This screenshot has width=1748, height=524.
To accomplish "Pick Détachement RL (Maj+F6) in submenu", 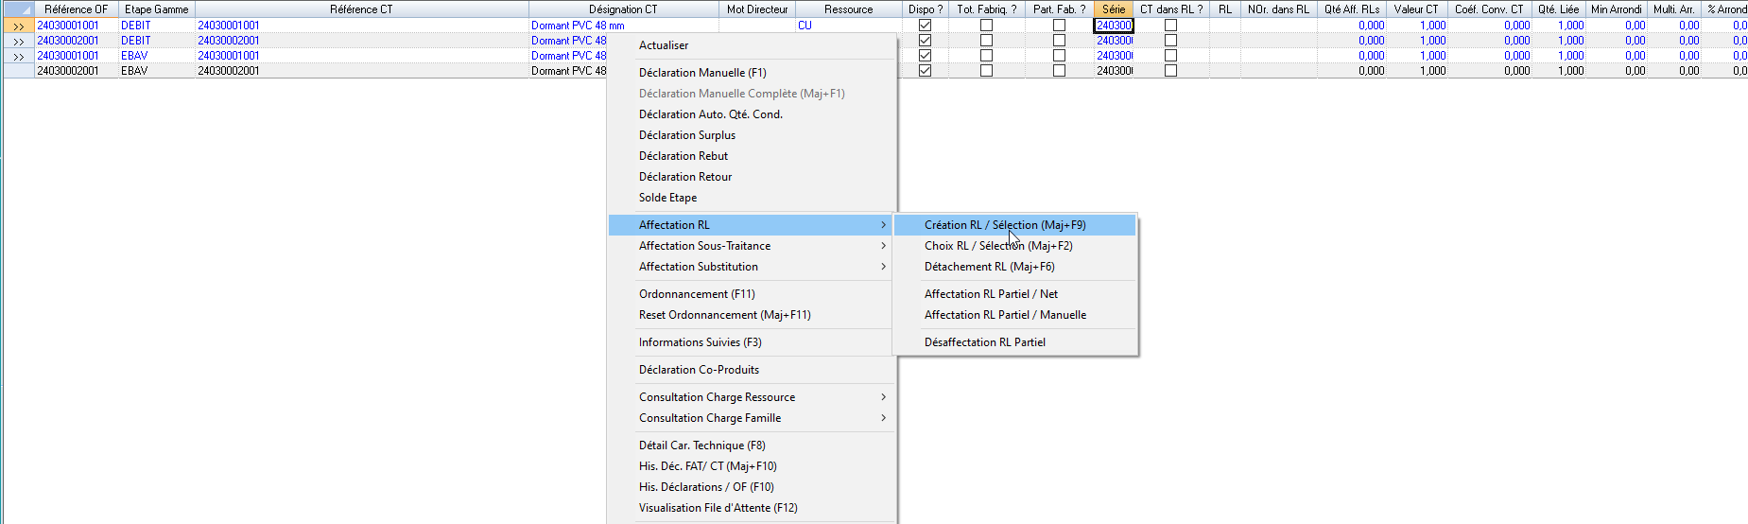I will tap(989, 267).
